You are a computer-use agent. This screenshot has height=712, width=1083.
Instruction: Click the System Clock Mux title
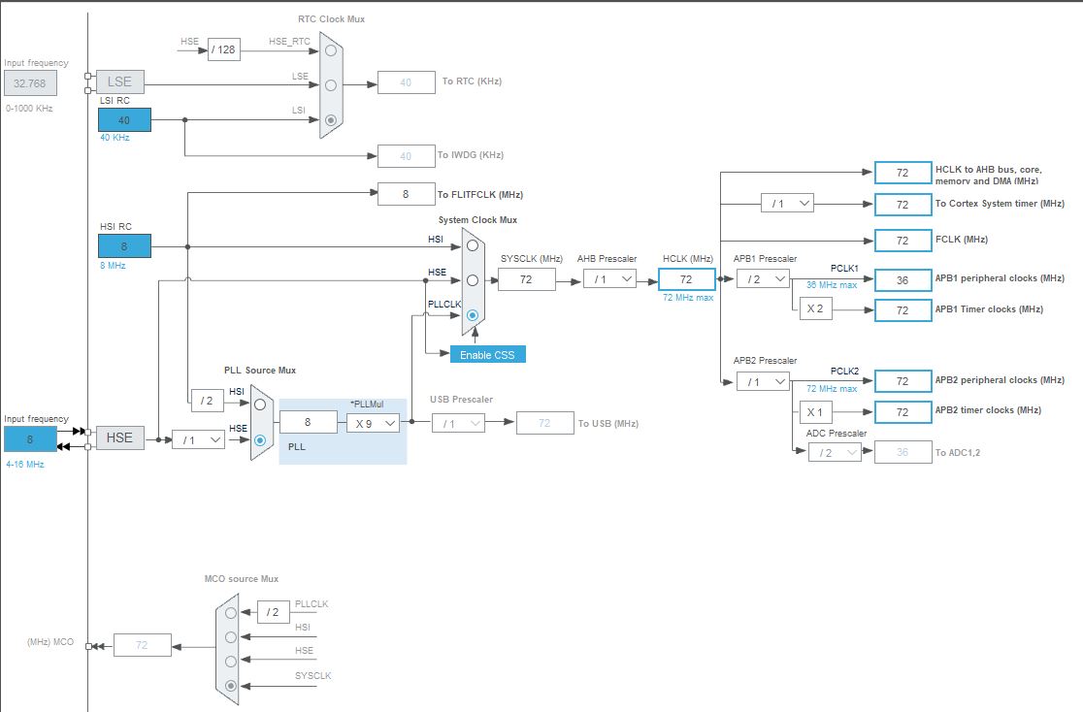pos(478,219)
